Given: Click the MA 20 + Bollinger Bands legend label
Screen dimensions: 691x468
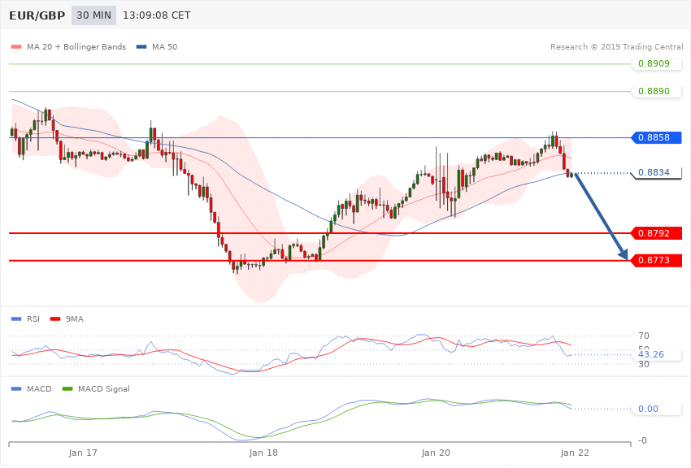Looking at the screenshot, I should [76, 46].
